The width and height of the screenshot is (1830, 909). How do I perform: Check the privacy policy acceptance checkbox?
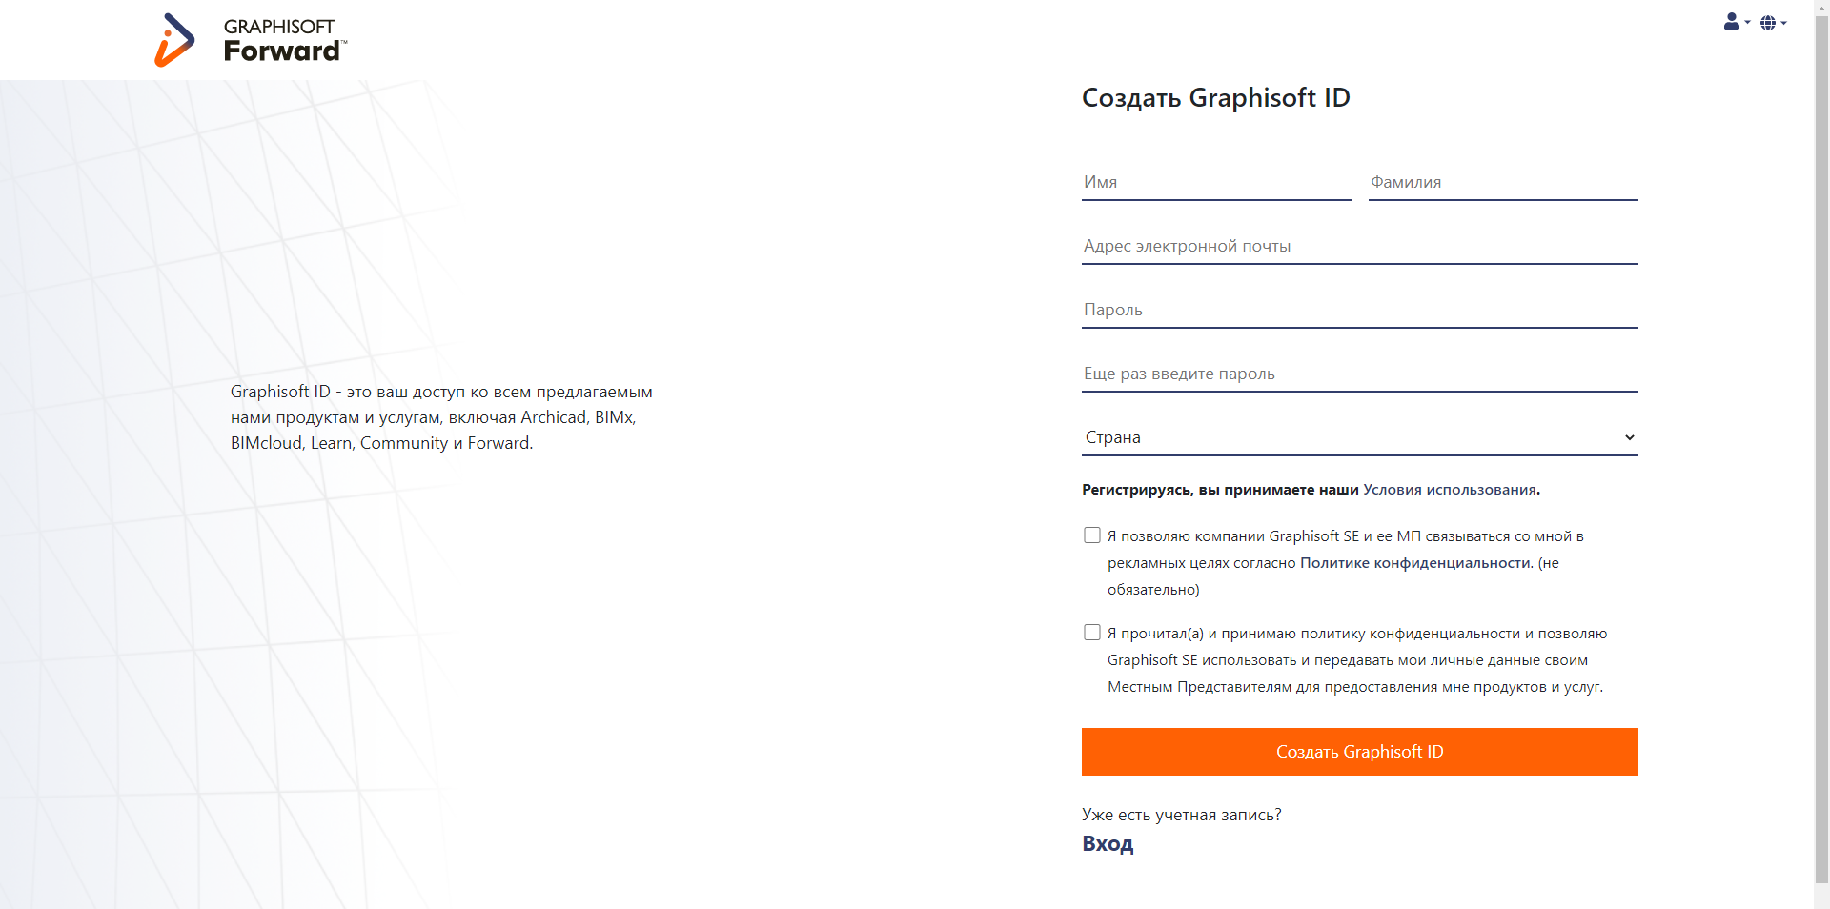point(1090,632)
